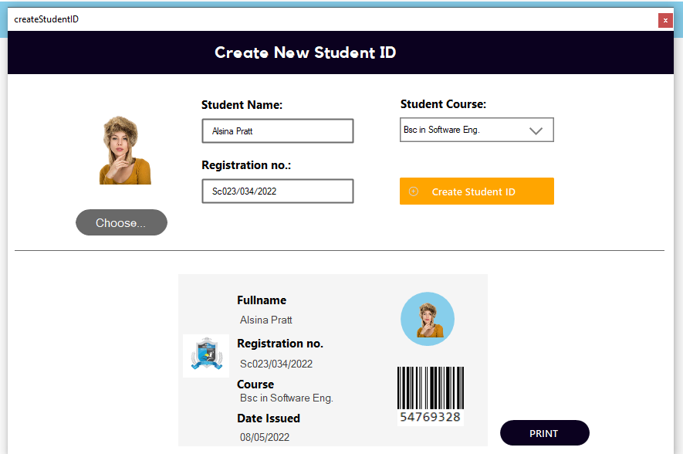Click the Create Student ID button
The height and width of the screenshot is (454, 683).
(476, 191)
